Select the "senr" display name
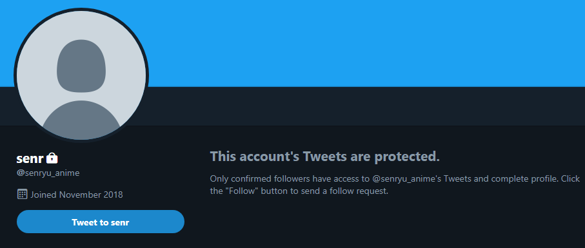This screenshot has height=248, width=585. point(30,159)
